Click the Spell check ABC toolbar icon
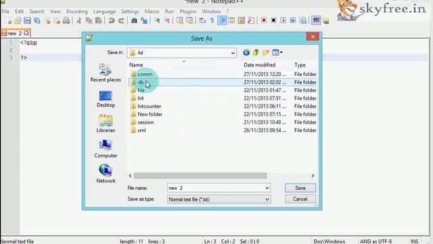The image size is (433, 244). pyautogui.click(x=316, y=21)
